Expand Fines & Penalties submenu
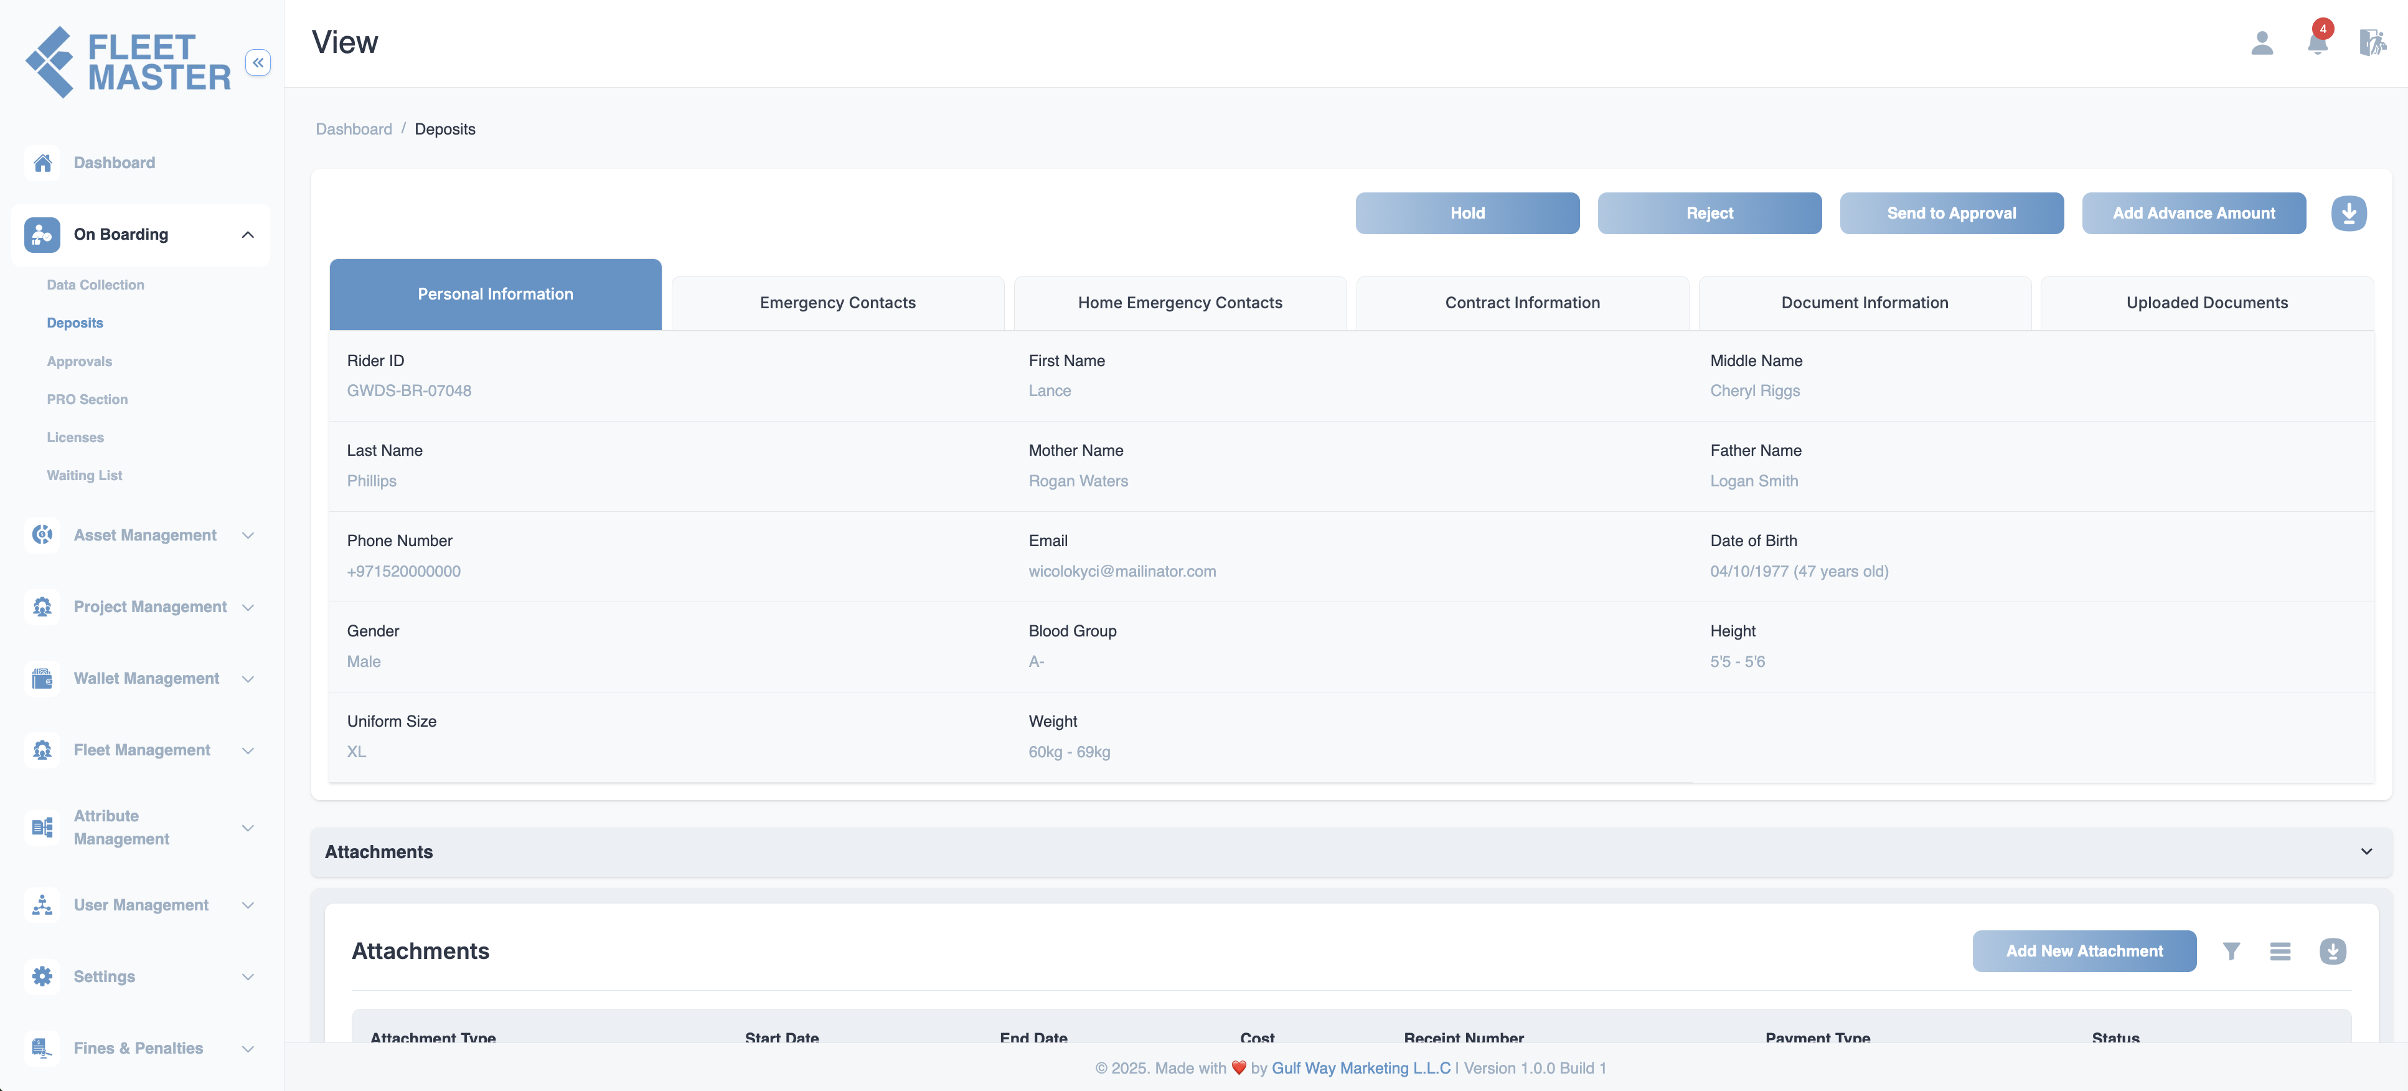The image size is (2408, 1091). click(x=248, y=1049)
